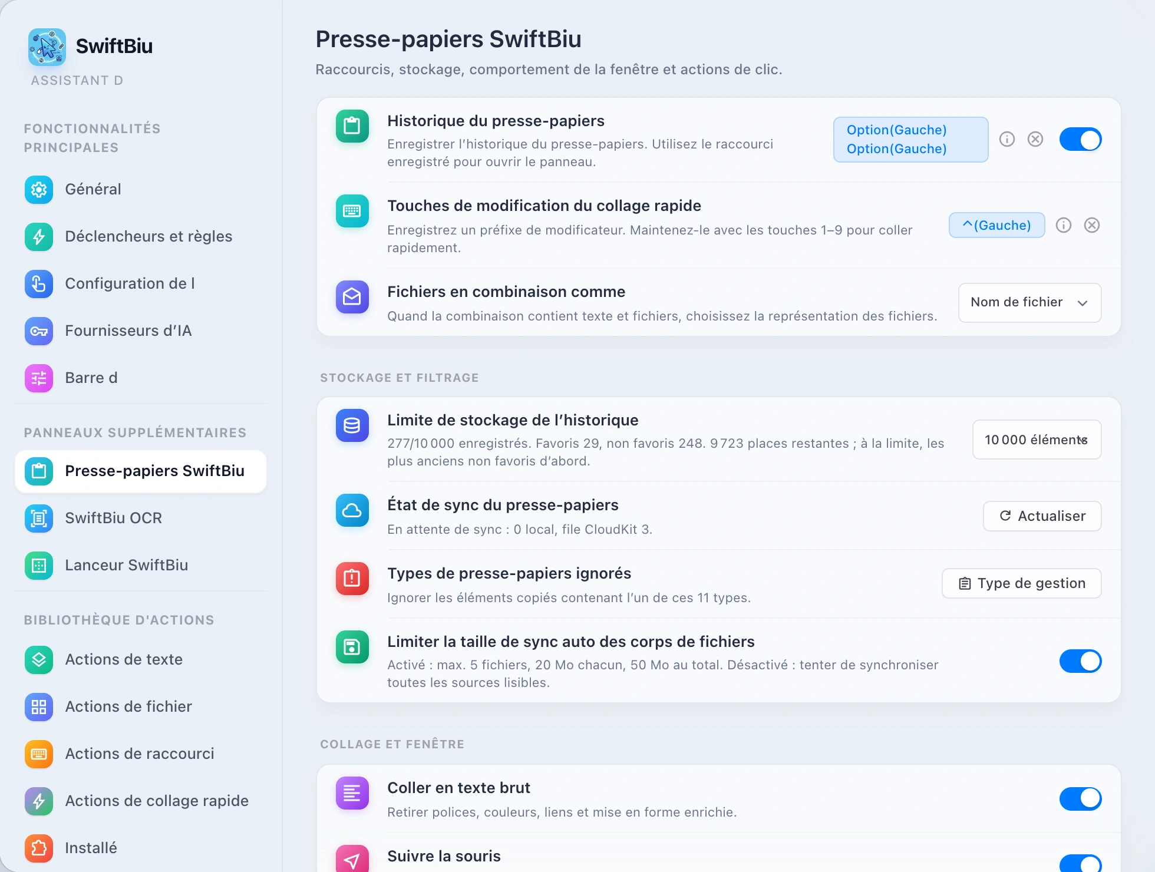
Task: Click the Touches de modification keyboard icon
Action: point(352,211)
